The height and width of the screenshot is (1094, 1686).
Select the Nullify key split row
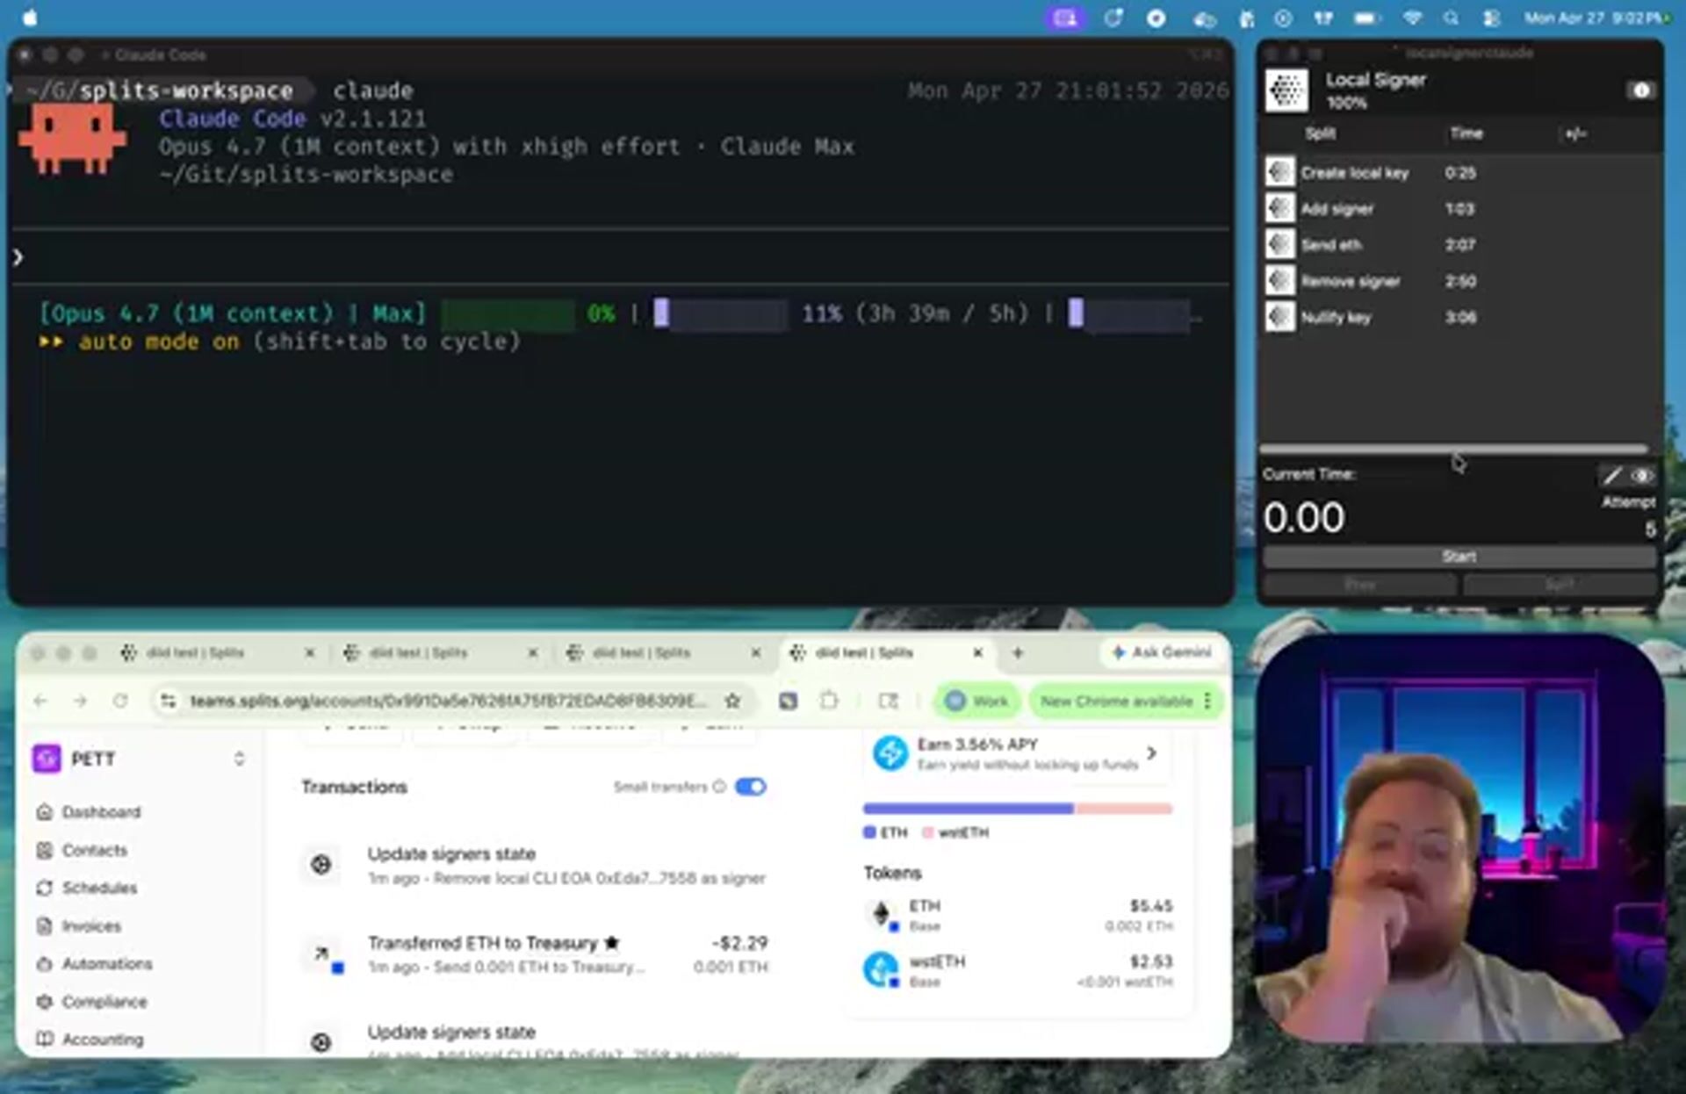coord(1459,317)
